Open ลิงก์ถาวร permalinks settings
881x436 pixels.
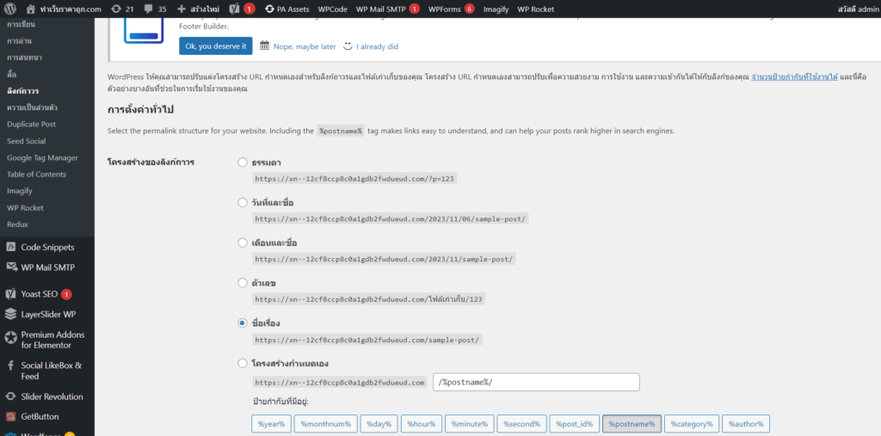pyautogui.click(x=23, y=90)
